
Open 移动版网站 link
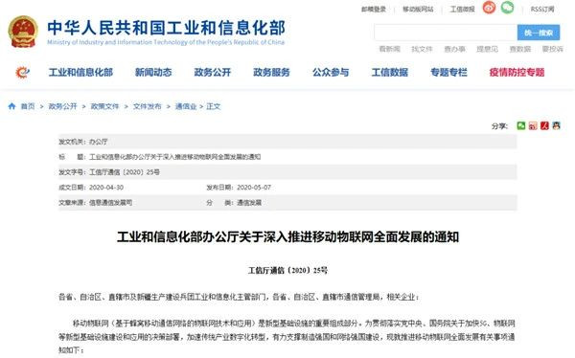418,10
